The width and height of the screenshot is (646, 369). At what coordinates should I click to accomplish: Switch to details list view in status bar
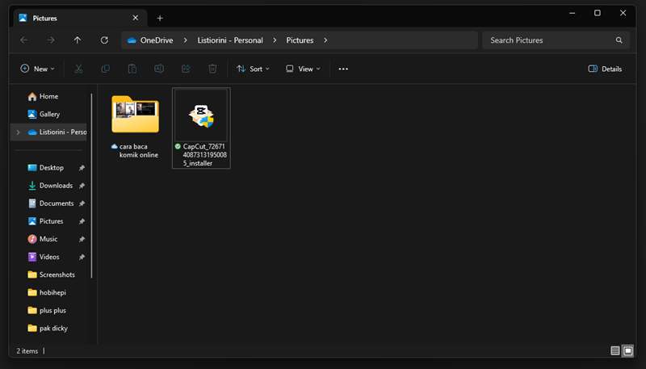click(615, 351)
